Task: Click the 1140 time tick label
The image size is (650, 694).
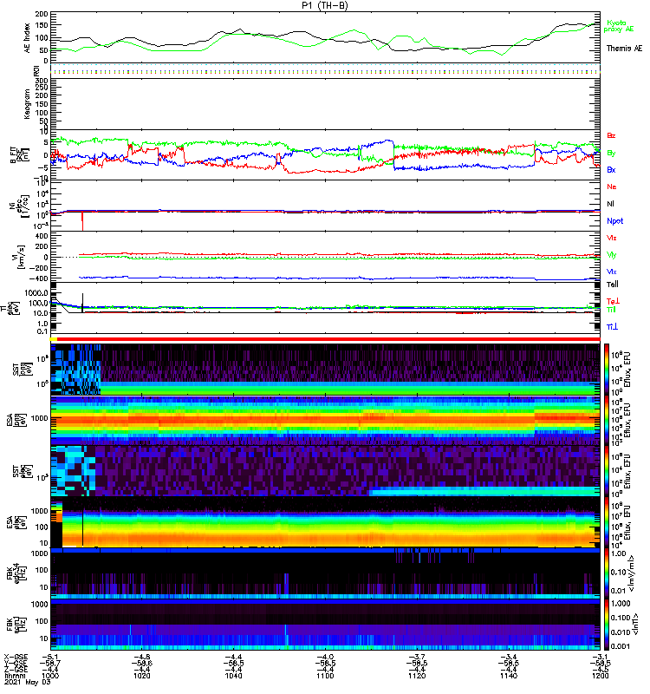Action: [x=509, y=676]
